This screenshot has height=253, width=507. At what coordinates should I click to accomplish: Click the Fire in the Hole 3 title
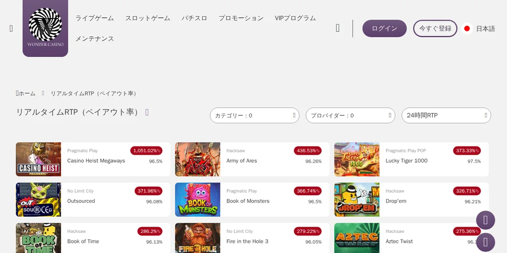tap(247, 242)
